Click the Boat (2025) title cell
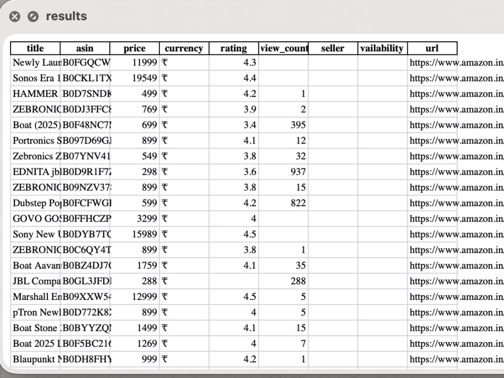Image resolution: width=504 pixels, height=378 pixels. (x=35, y=124)
